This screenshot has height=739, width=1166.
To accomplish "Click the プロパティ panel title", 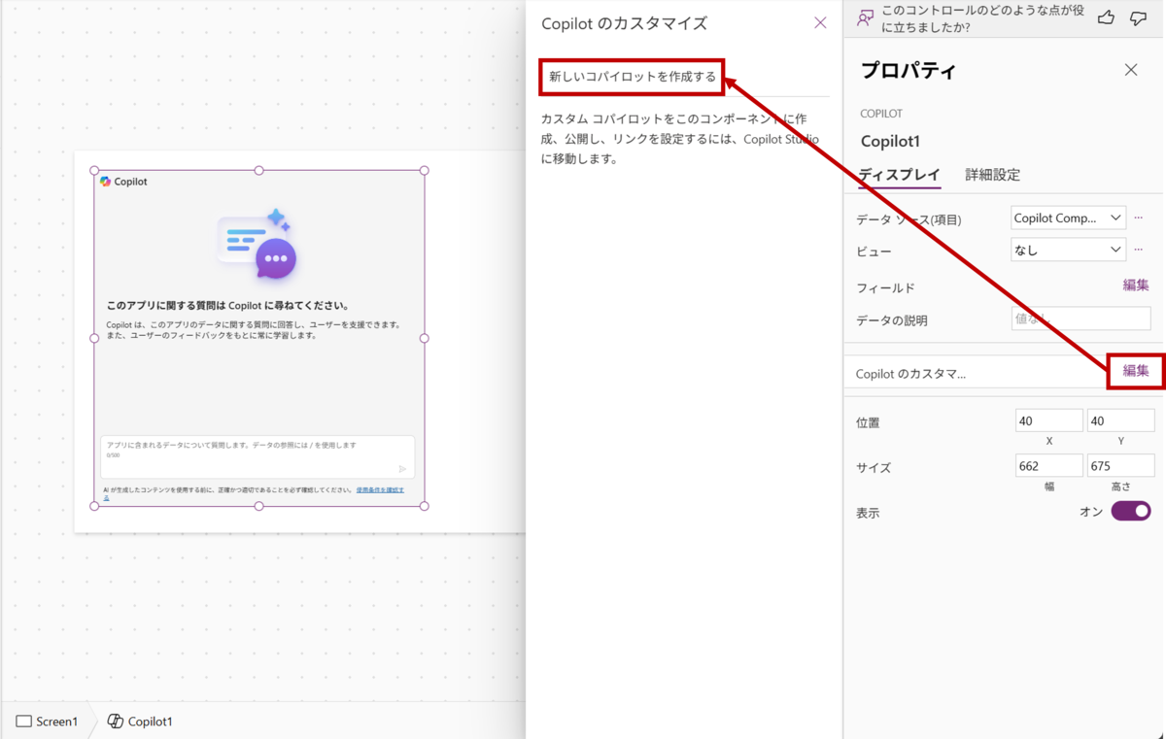I will (908, 70).
